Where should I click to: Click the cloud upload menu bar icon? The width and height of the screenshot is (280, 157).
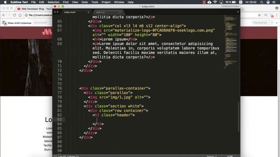[x=209, y=2]
